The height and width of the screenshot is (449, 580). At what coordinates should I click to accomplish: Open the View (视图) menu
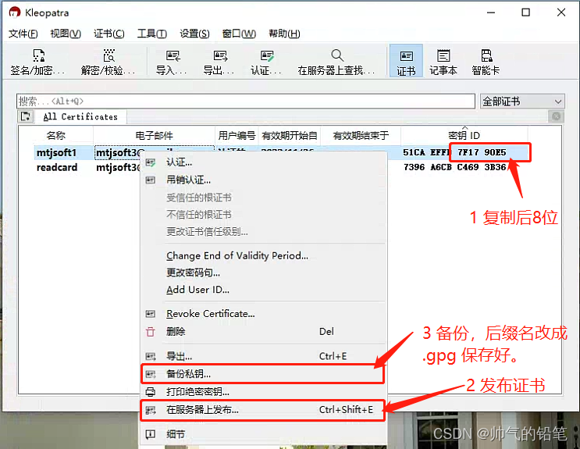[x=66, y=34]
